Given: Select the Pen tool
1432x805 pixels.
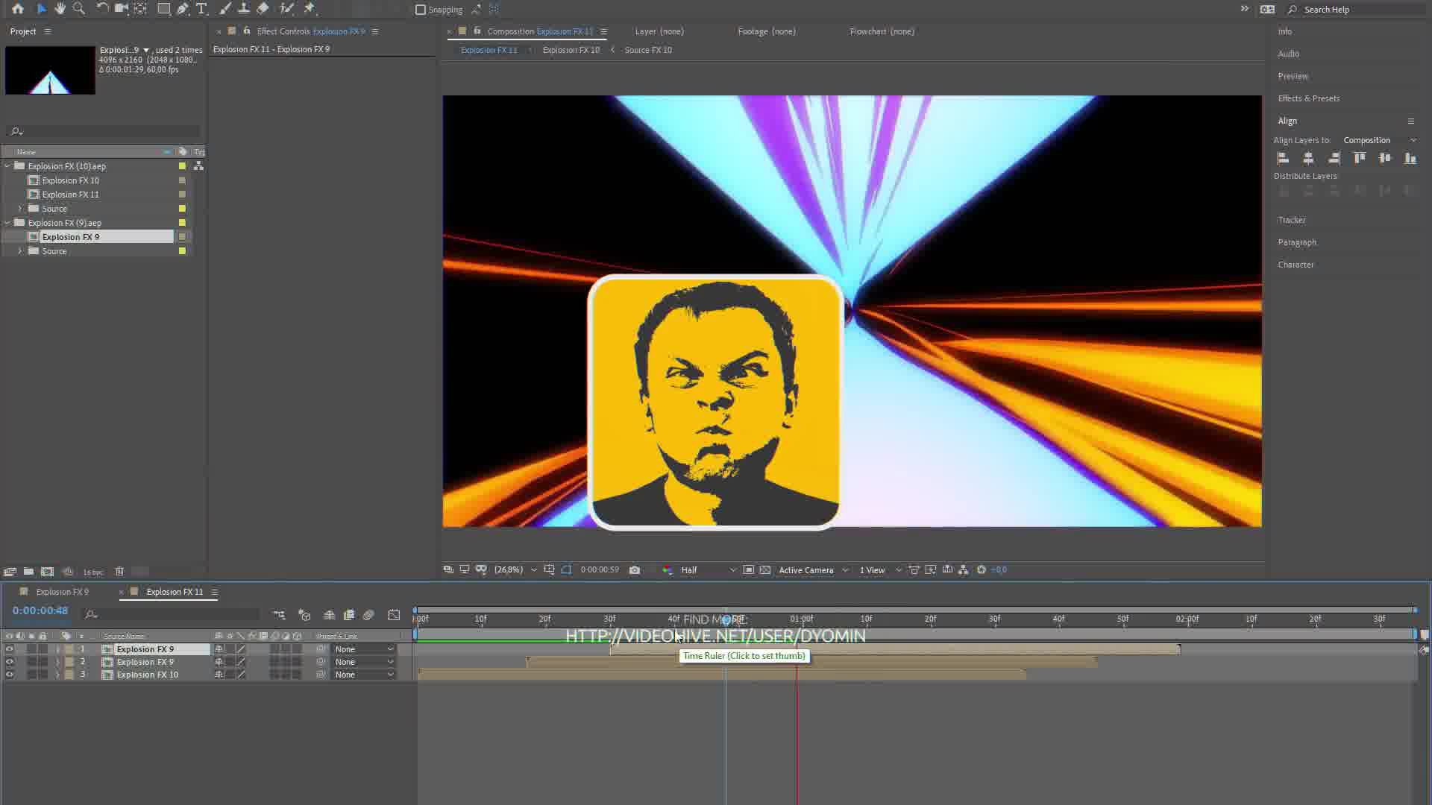Looking at the screenshot, I should [183, 9].
